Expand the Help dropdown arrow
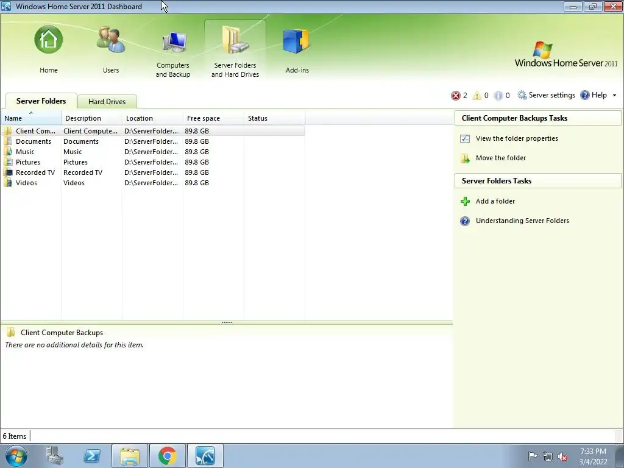This screenshot has width=624, height=468. pyautogui.click(x=614, y=96)
